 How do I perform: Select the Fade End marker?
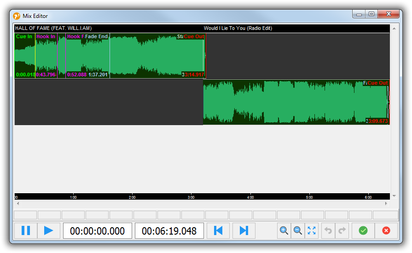pos(97,37)
